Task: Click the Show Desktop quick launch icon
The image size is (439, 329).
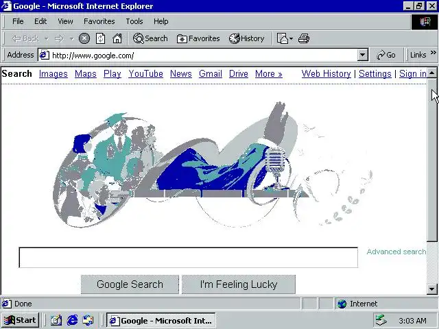Action: point(56,320)
